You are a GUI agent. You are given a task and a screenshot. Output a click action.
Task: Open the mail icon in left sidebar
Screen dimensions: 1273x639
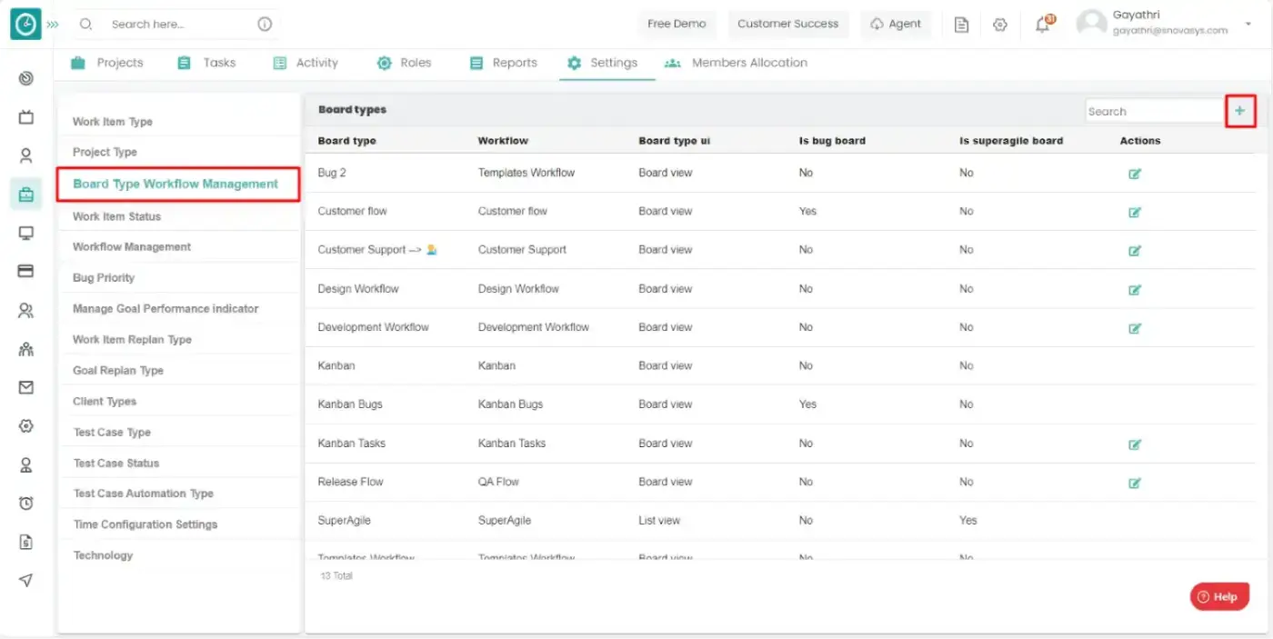26,387
